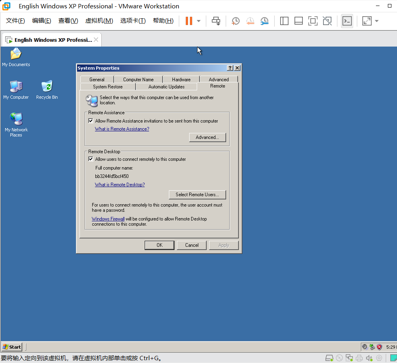
Task: Open the Windows XP Start menu
Action: pyautogui.click(x=12, y=347)
